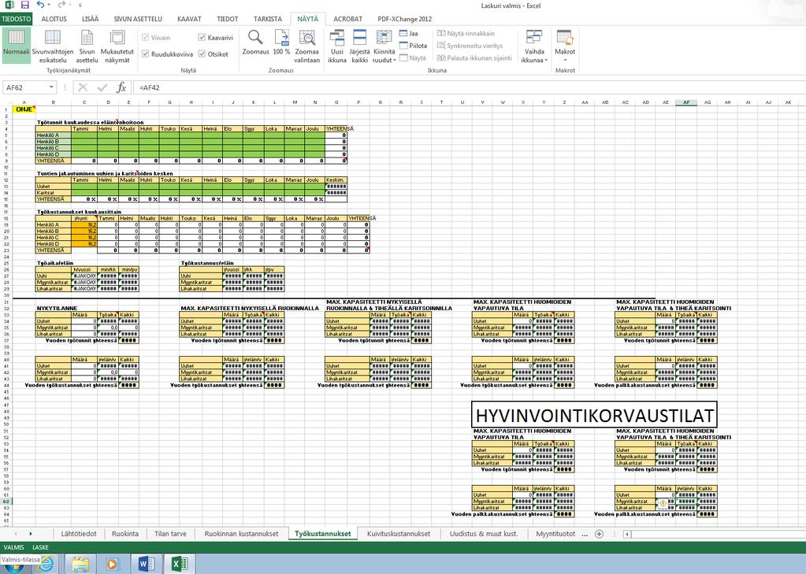Toggle the Ruudukkoviiva checkbox
Image resolution: width=806 pixels, height=574 pixels.
click(x=146, y=54)
